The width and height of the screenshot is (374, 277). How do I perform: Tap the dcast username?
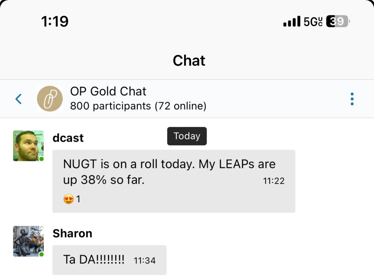pyautogui.click(x=68, y=138)
